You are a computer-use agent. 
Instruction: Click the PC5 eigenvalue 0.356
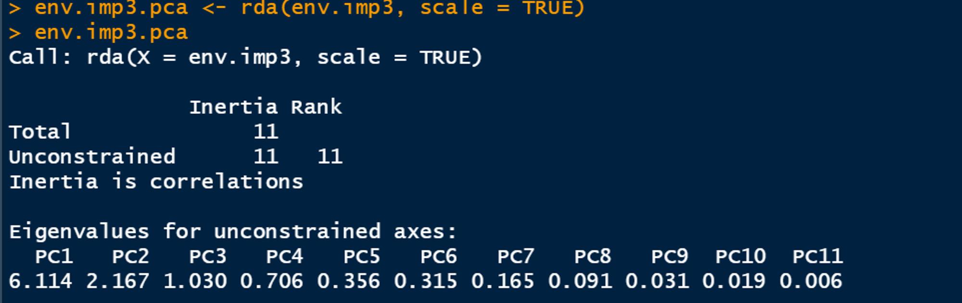tap(349, 281)
